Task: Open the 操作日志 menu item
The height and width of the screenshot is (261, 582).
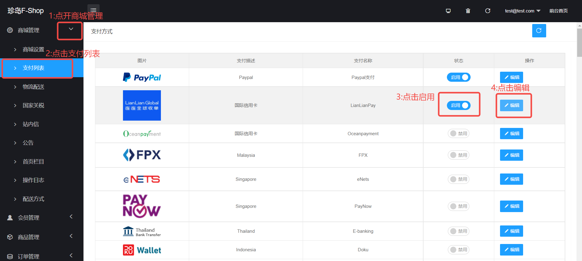Action: click(x=42, y=180)
